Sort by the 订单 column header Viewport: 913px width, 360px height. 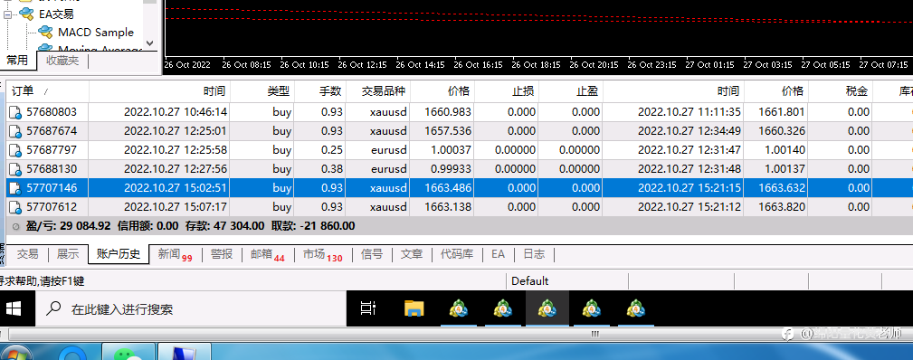coord(47,91)
